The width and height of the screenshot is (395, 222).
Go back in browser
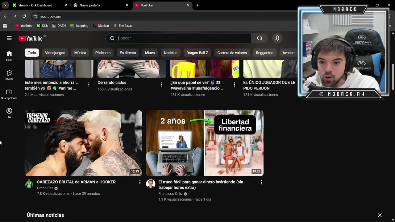(6, 16)
